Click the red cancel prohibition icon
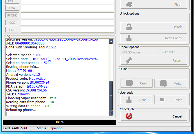The height and width of the screenshot is (134, 196). (x=129, y=116)
